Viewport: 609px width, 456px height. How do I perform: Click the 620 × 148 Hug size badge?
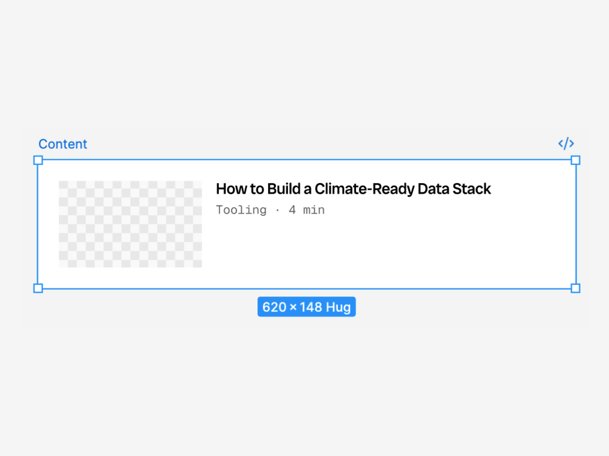(306, 307)
